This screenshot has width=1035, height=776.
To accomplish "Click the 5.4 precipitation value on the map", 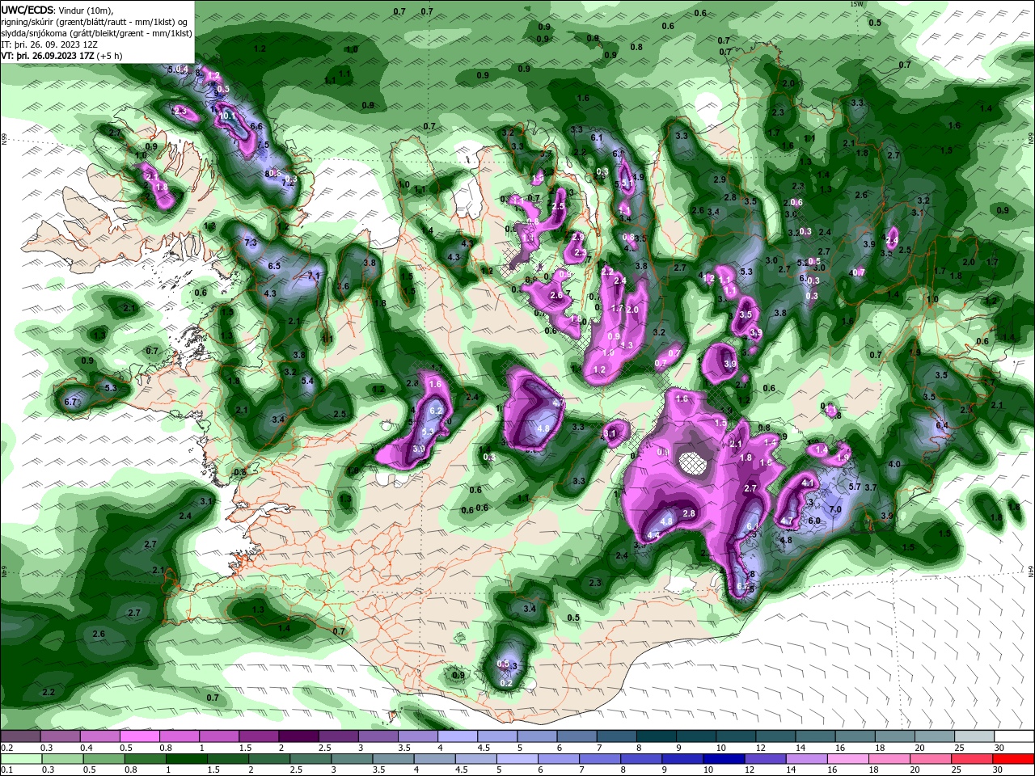I will (x=307, y=381).
